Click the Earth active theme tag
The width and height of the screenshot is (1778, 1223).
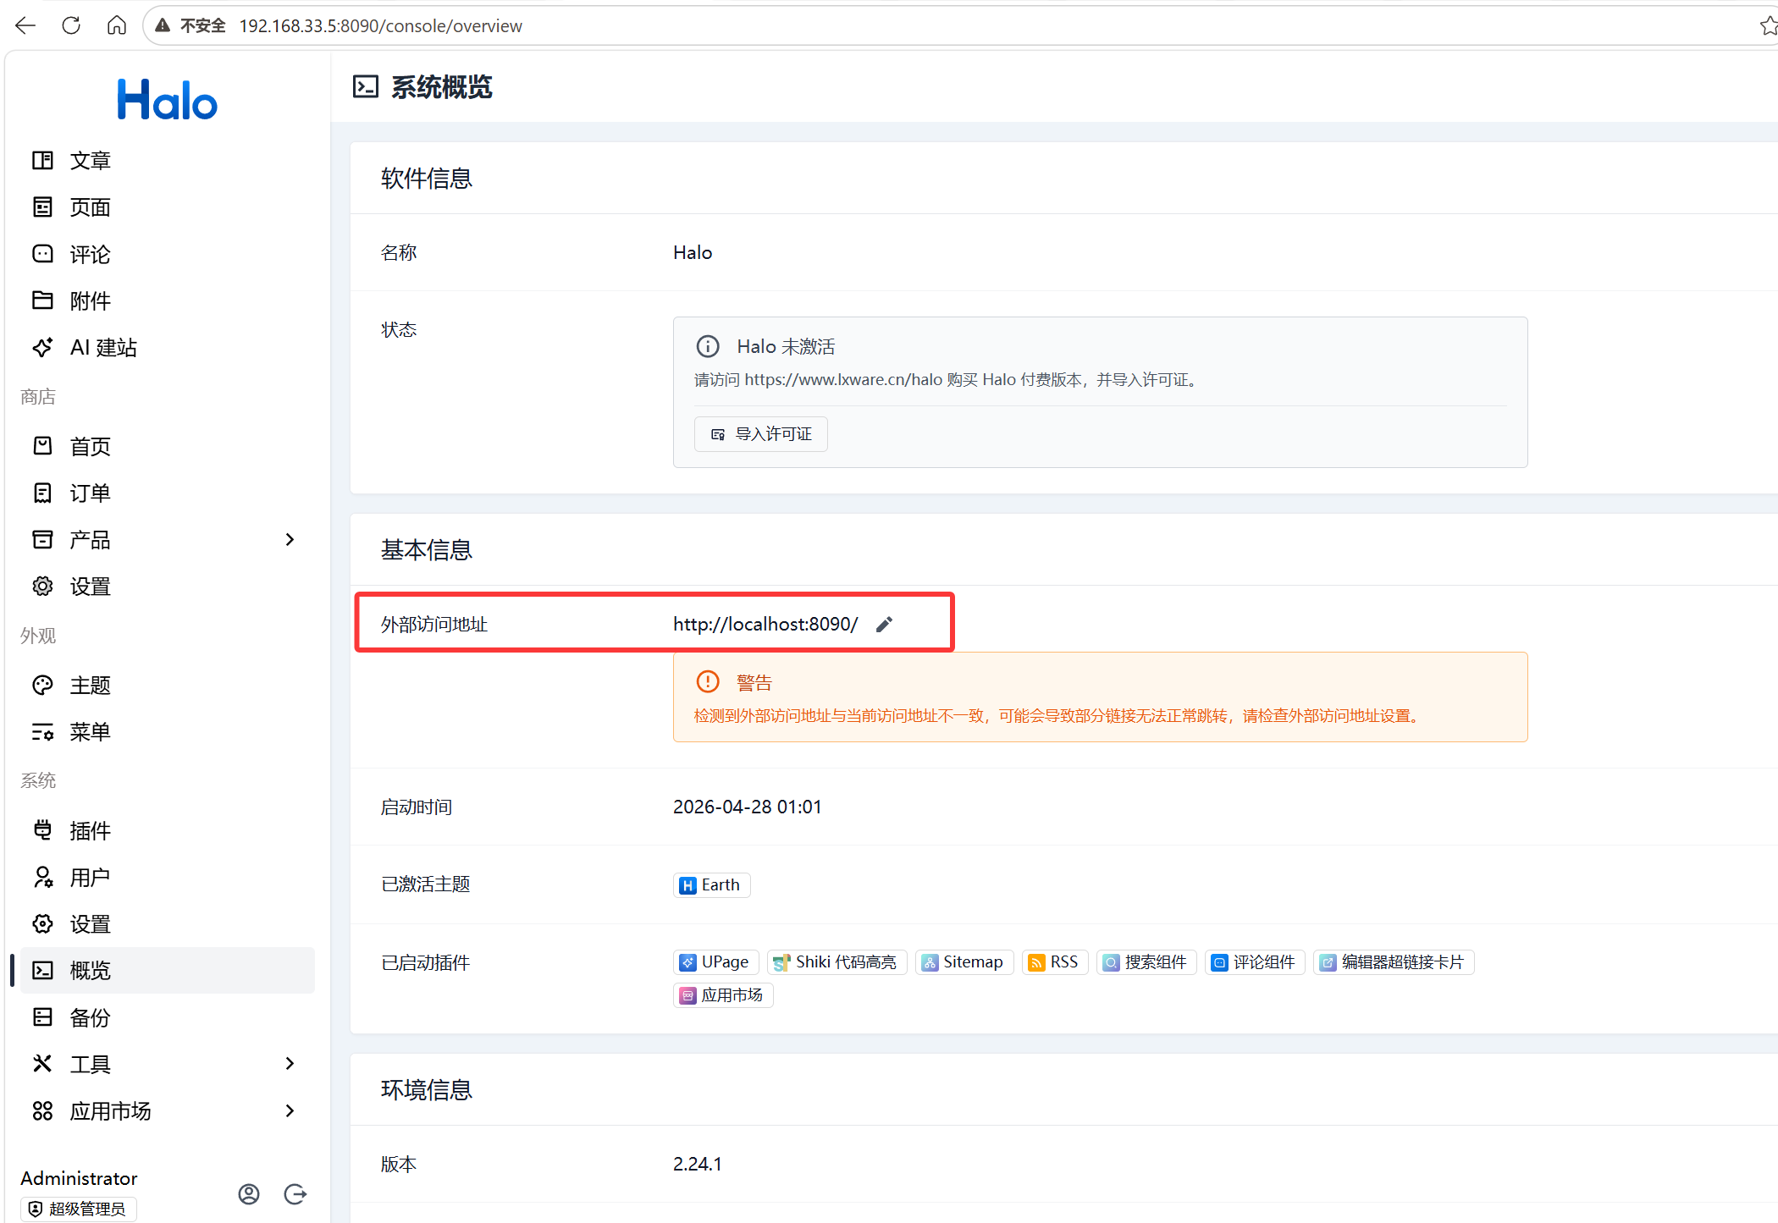click(711, 884)
